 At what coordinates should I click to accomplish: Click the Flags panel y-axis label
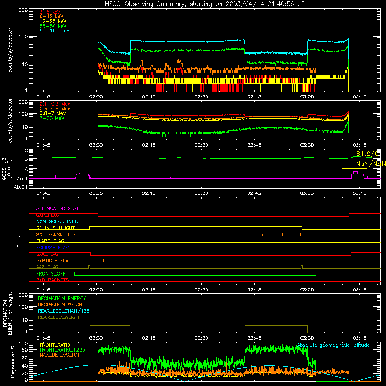point(19,241)
